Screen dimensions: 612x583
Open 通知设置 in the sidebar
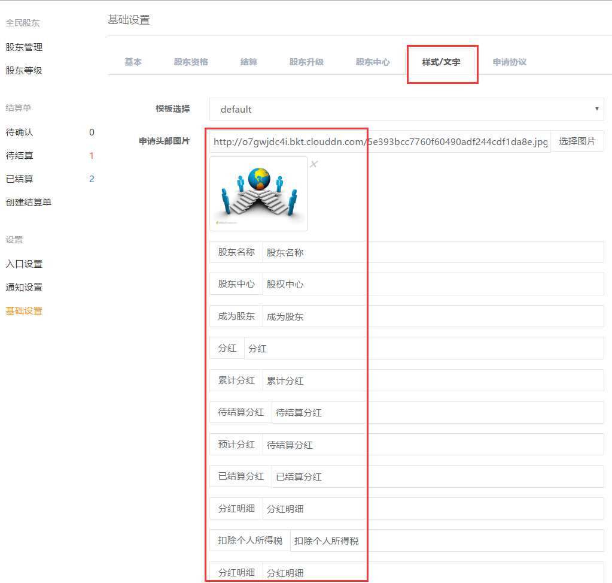coord(25,288)
